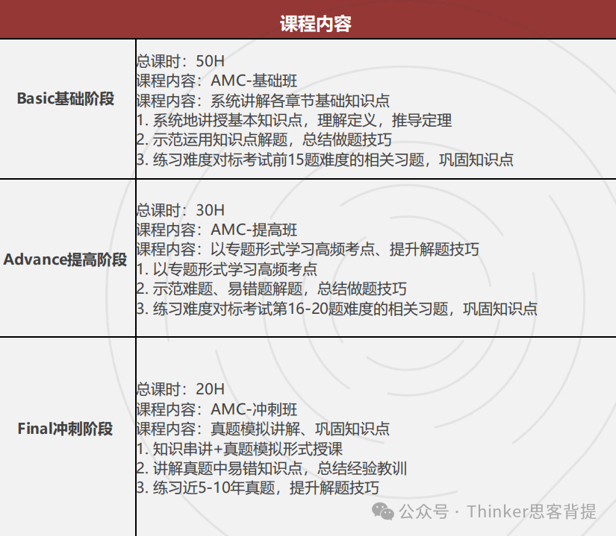Select the Final冲刺阶段 row label
Screen dimensions: 616x536
pos(65,429)
